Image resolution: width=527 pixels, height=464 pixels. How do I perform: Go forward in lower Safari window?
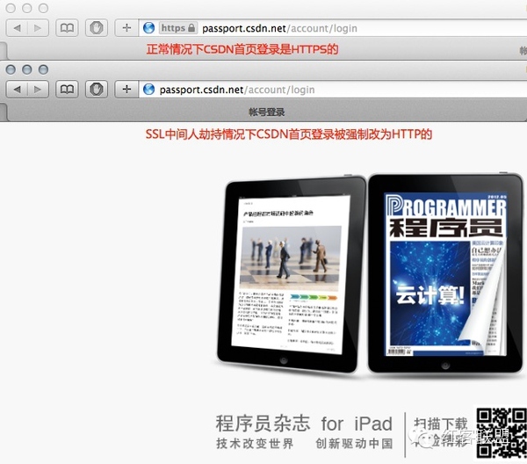[38, 90]
